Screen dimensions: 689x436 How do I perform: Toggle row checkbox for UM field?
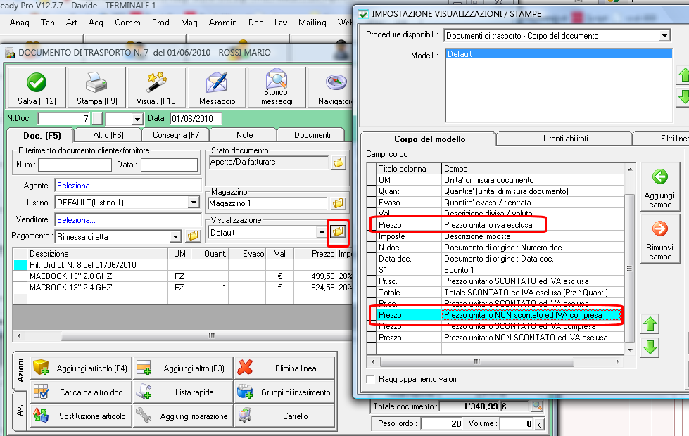tap(372, 180)
